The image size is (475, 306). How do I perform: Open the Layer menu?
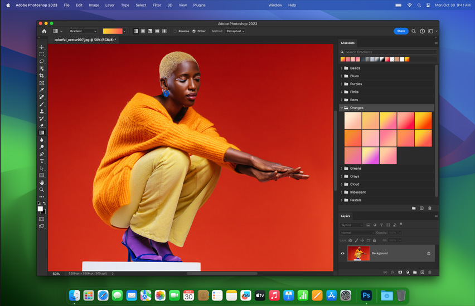pos(110,5)
